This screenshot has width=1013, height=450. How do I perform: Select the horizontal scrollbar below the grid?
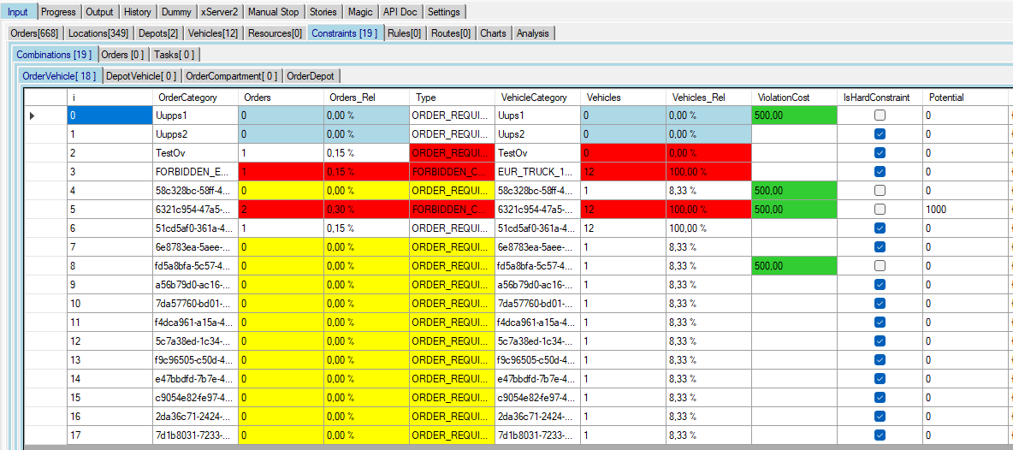click(513, 447)
